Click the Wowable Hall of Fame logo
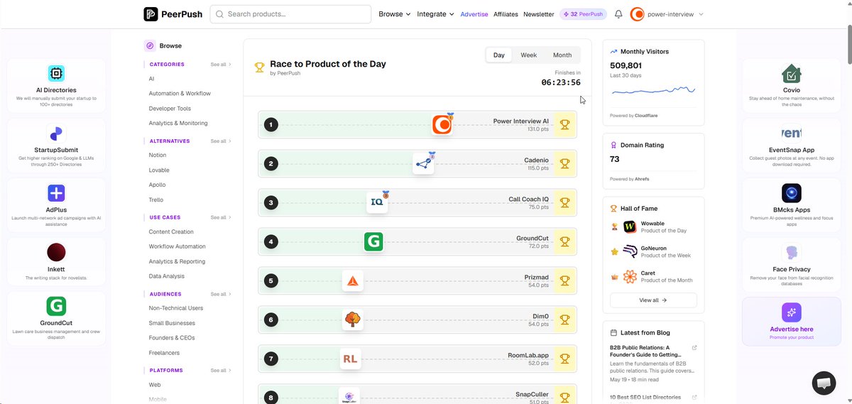This screenshot has width=852, height=404. coord(630,226)
